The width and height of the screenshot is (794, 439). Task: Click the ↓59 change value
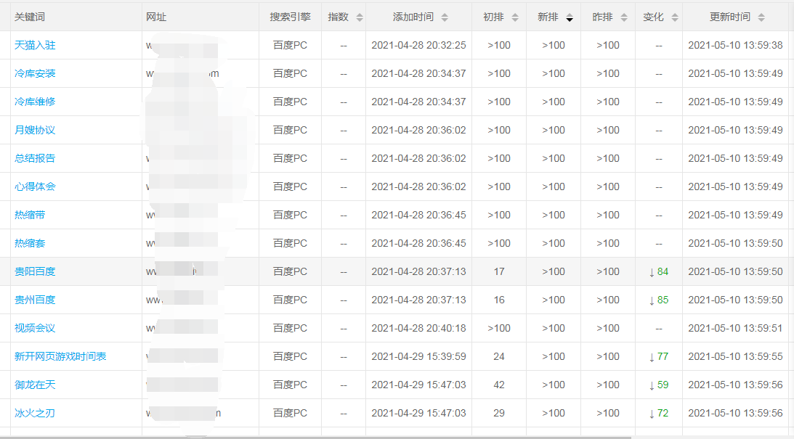click(x=659, y=385)
